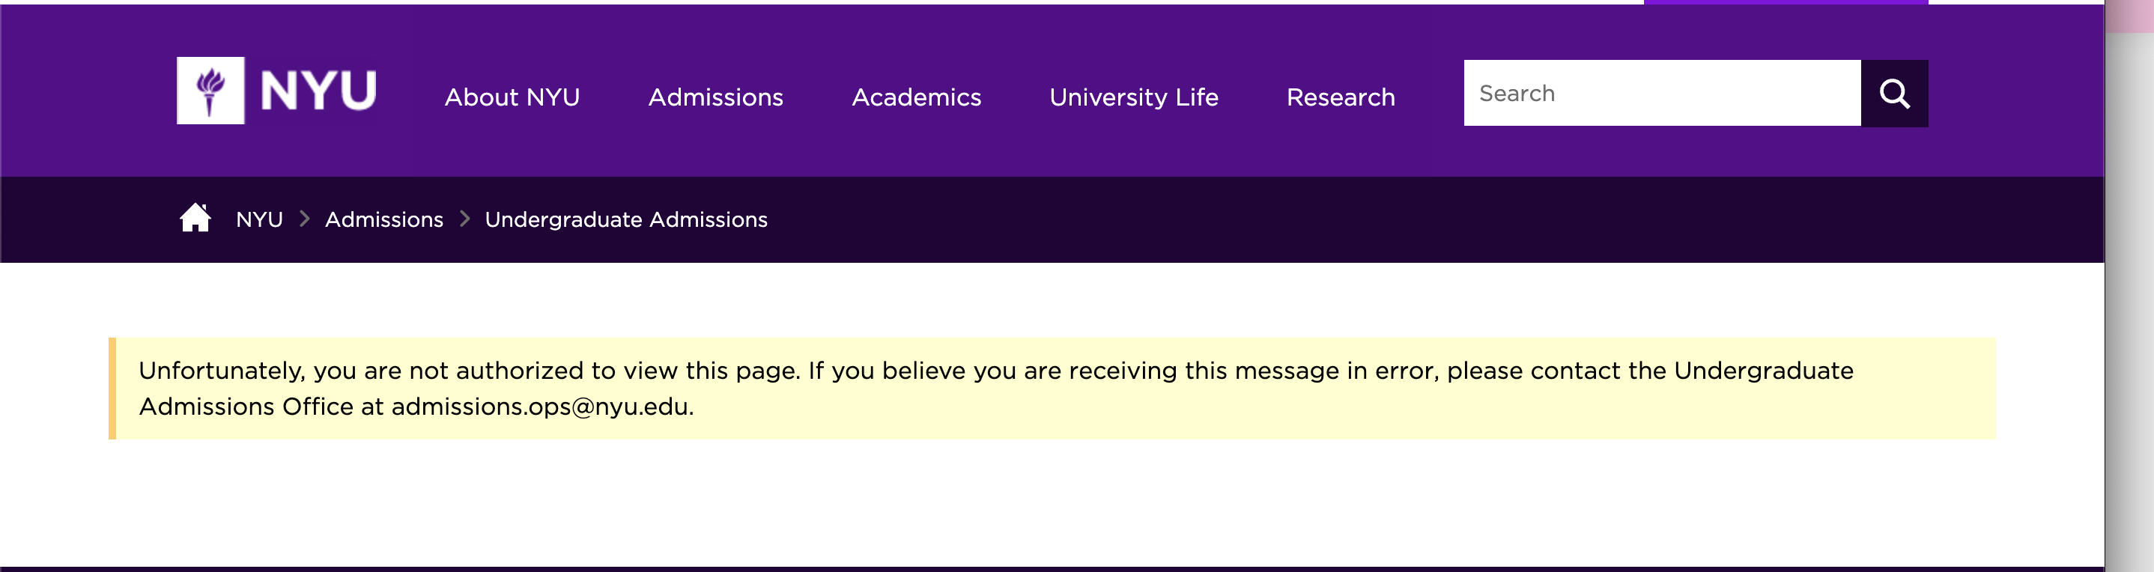Click the chevron between NYU and Admissions breadcrumbs
The height and width of the screenshot is (572, 2154).
tap(304, 219)
